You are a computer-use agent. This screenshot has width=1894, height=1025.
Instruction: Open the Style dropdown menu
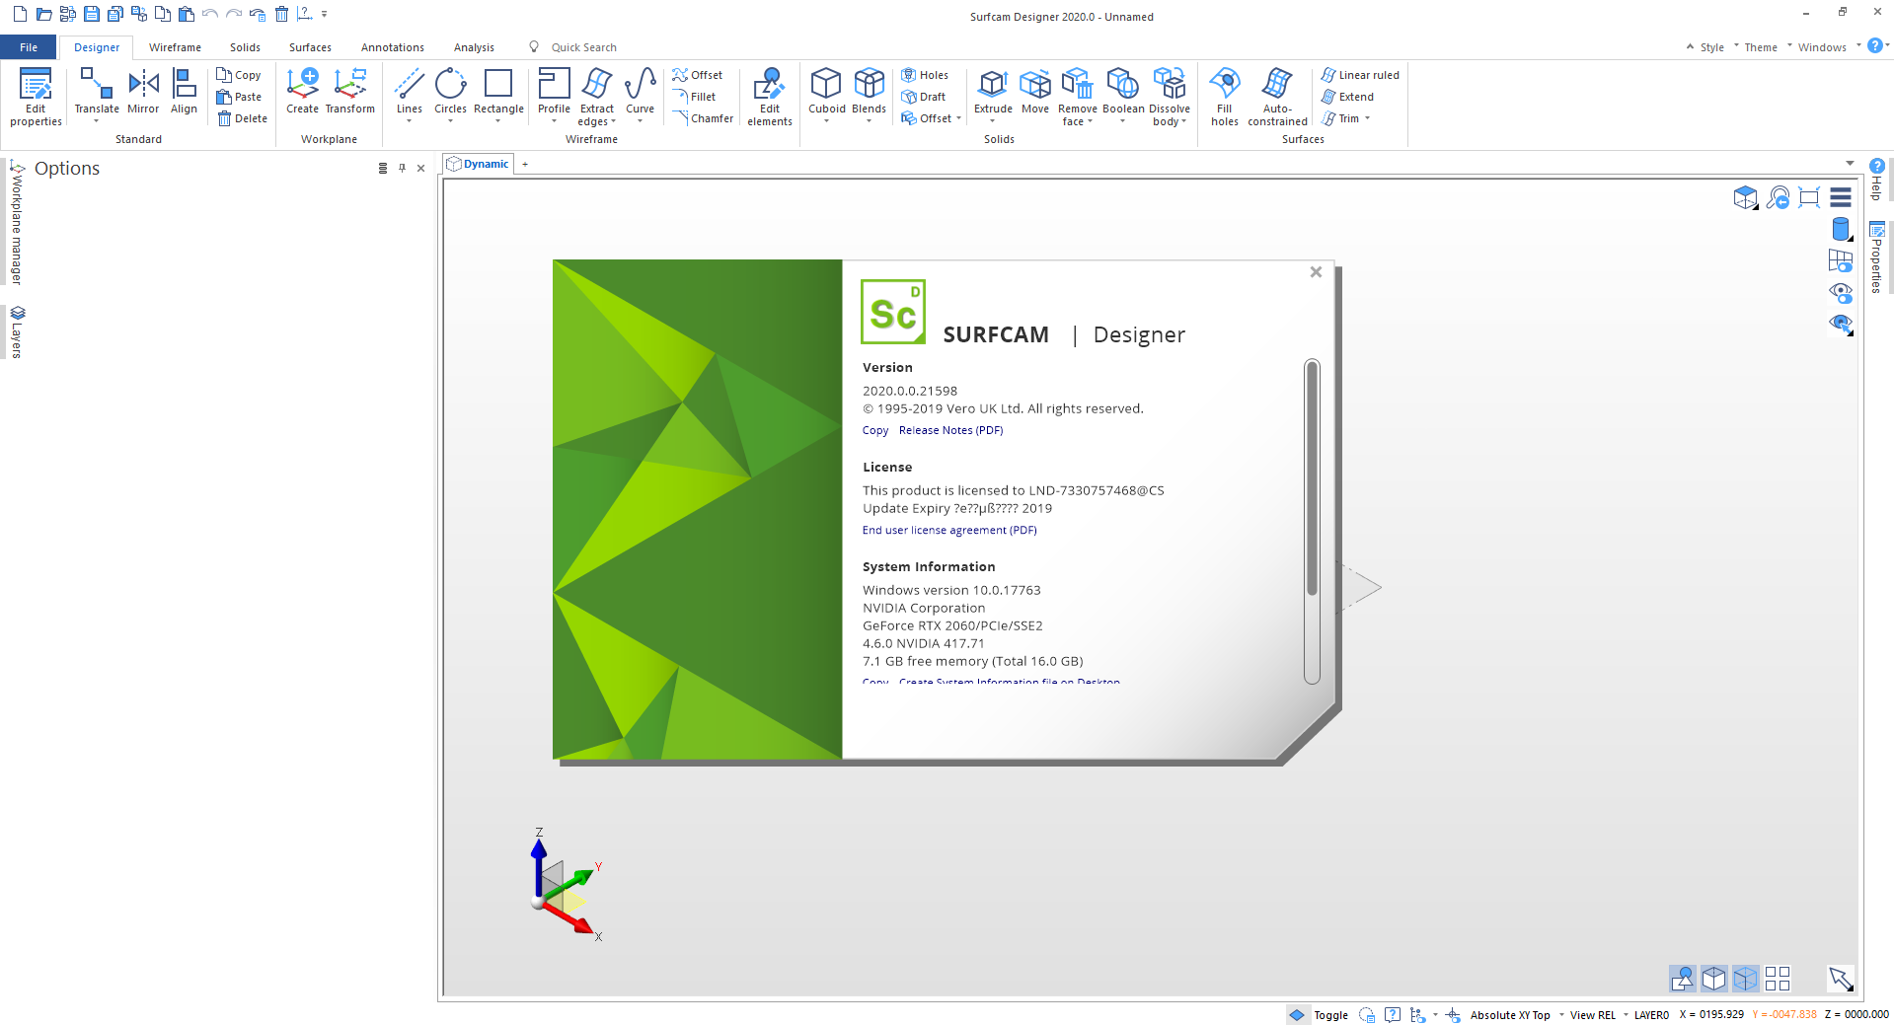coord(1712,47)
